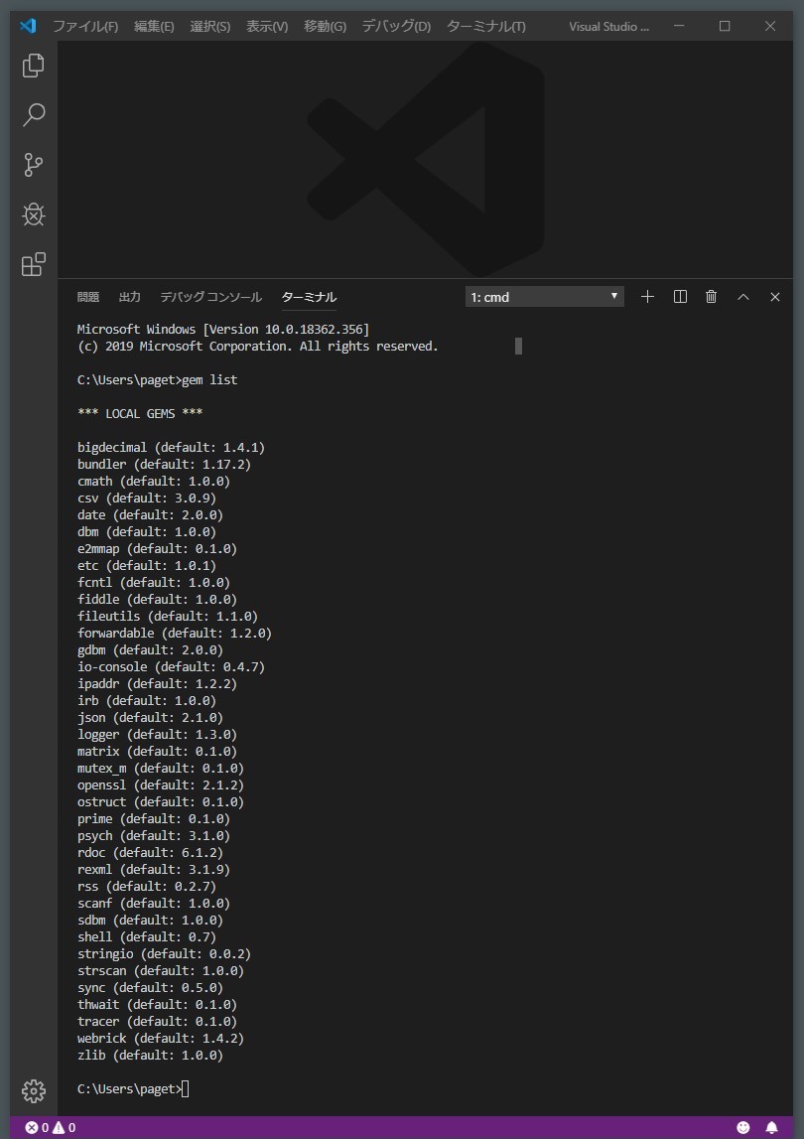The width and height of the screenshot is (804, 1139).
Task: Click the 'fileutils (default: 1.1.0)' line
Action: [x=168, y=616]
